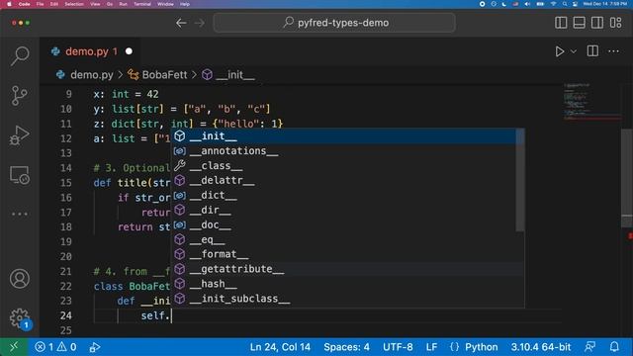
Task: Click the Run Python File play button
Action: 560,51
